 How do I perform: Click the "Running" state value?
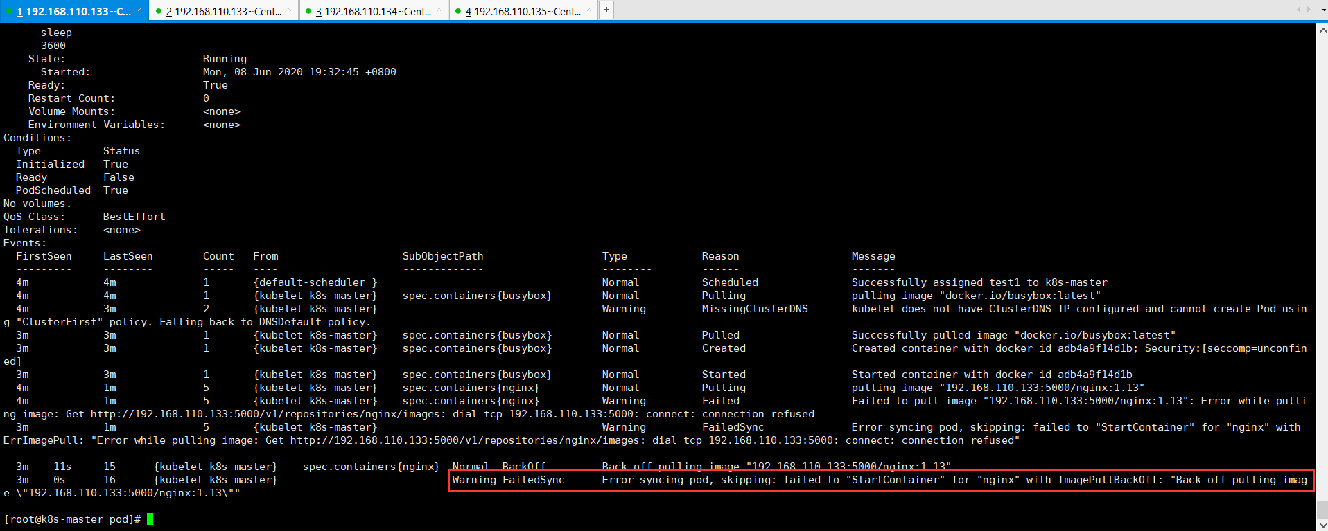pyautogui.click(x=225, y=59)
